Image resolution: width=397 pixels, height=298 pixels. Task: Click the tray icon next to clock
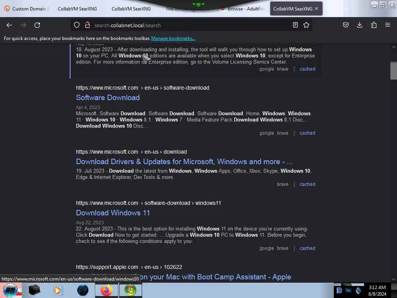(x=358, y=290)
